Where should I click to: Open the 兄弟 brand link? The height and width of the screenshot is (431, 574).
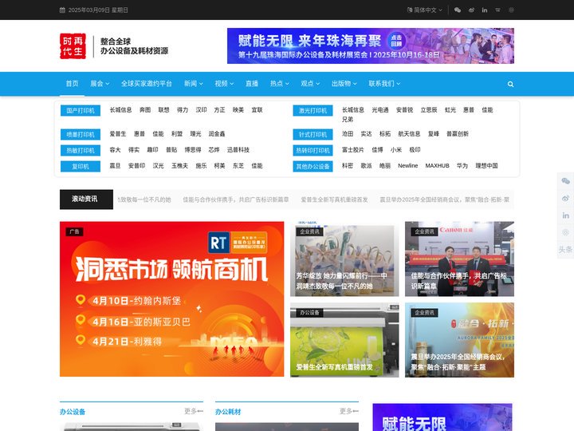coord(348,119)
